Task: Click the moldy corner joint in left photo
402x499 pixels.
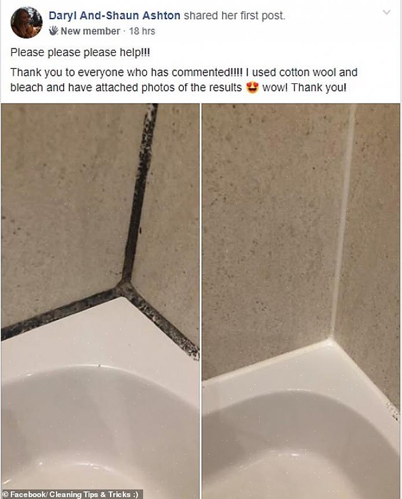Action: [125, 286]
